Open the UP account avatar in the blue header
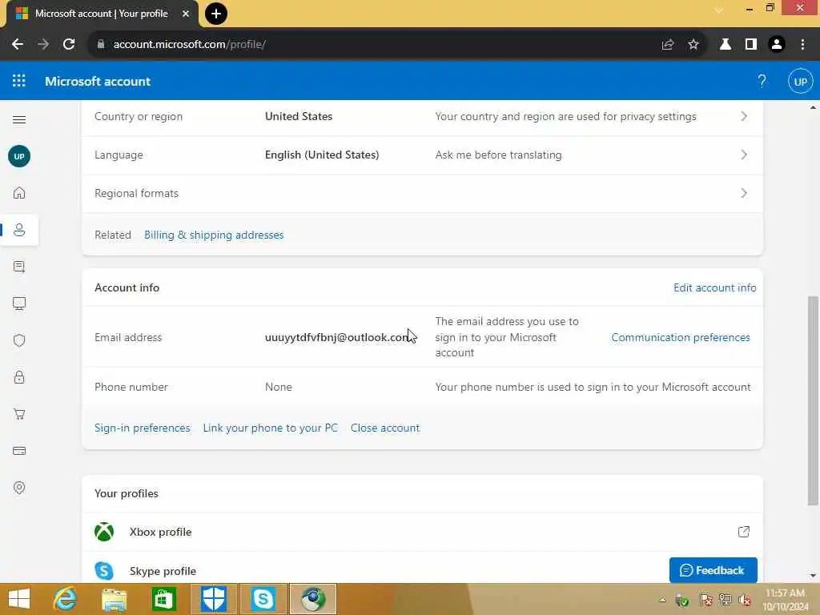 point(800,82)
